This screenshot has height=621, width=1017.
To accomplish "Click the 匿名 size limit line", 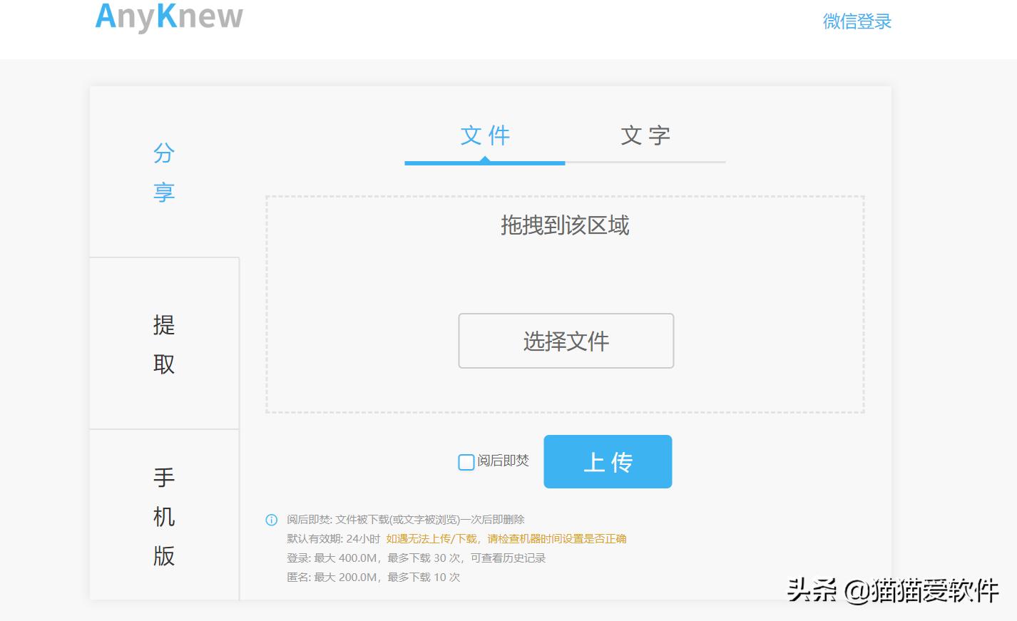I will point(374,578).
